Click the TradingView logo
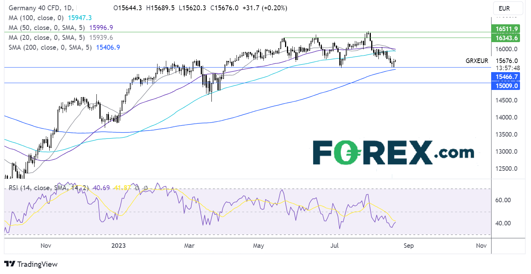Screen dimensions: 531x274 [31, 264]
